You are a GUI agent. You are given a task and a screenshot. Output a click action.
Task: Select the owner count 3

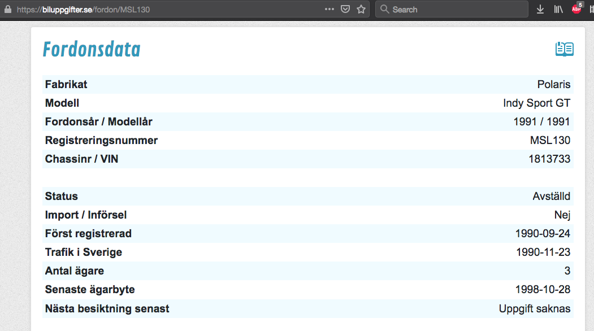[567, 271]
